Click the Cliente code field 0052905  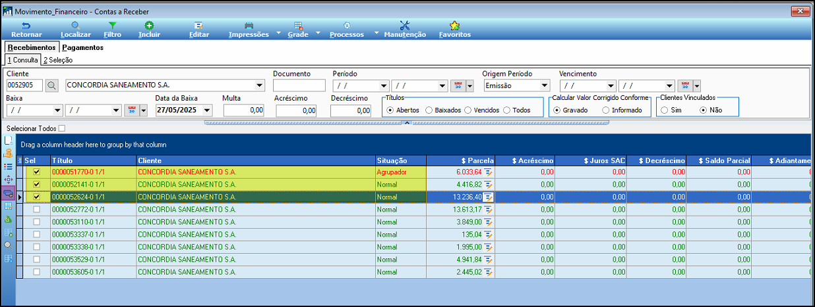(x=24, y=85)
